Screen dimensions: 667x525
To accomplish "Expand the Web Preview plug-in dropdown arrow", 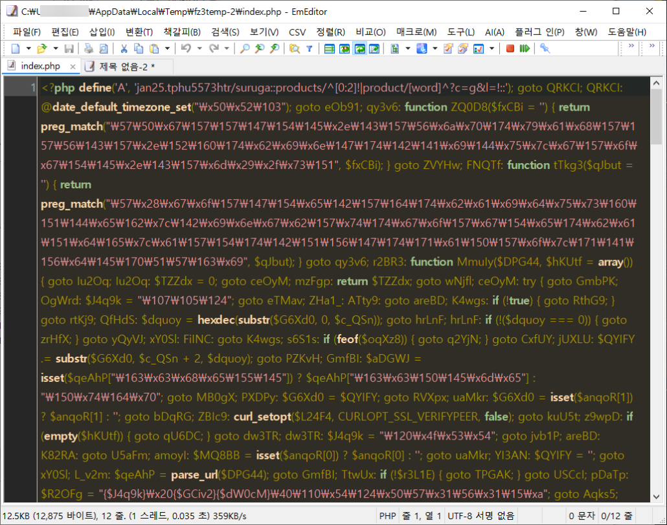I will click(435, 49).
